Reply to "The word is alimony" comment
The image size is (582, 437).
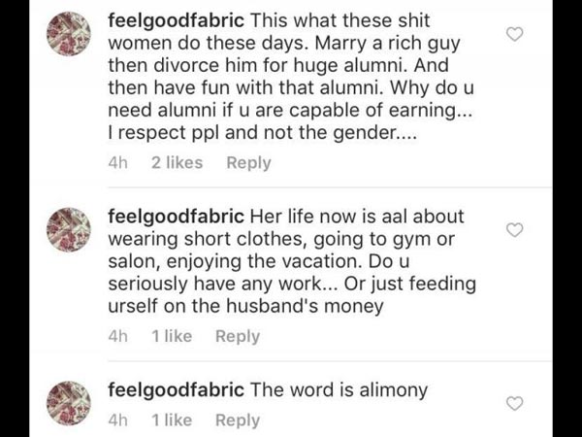click(238, 420)
